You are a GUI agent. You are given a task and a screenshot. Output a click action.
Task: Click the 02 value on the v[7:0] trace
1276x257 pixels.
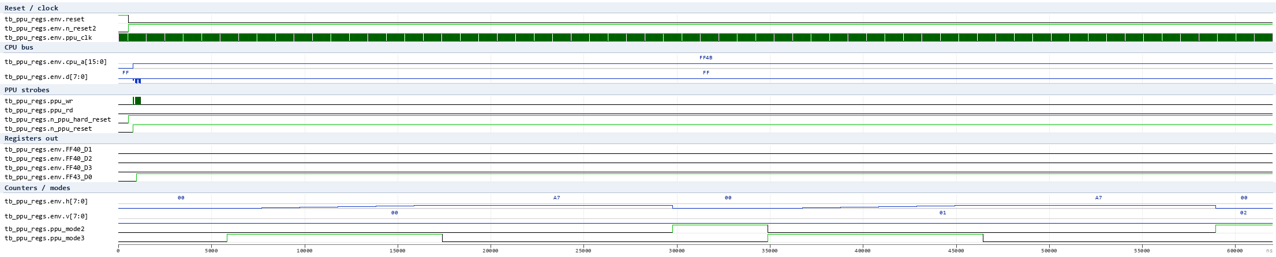[1244, 213]
